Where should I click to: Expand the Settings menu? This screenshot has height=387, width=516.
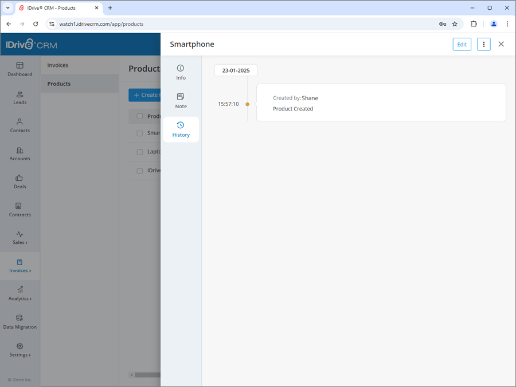click(x=19, y=350)
